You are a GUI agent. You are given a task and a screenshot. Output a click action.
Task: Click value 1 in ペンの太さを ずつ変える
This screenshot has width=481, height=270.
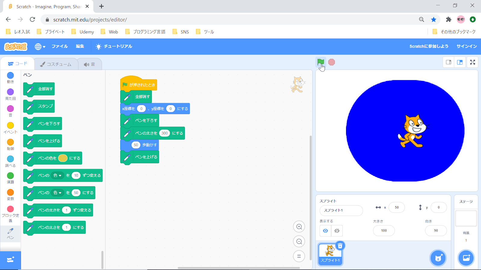[x=66, y=210]
